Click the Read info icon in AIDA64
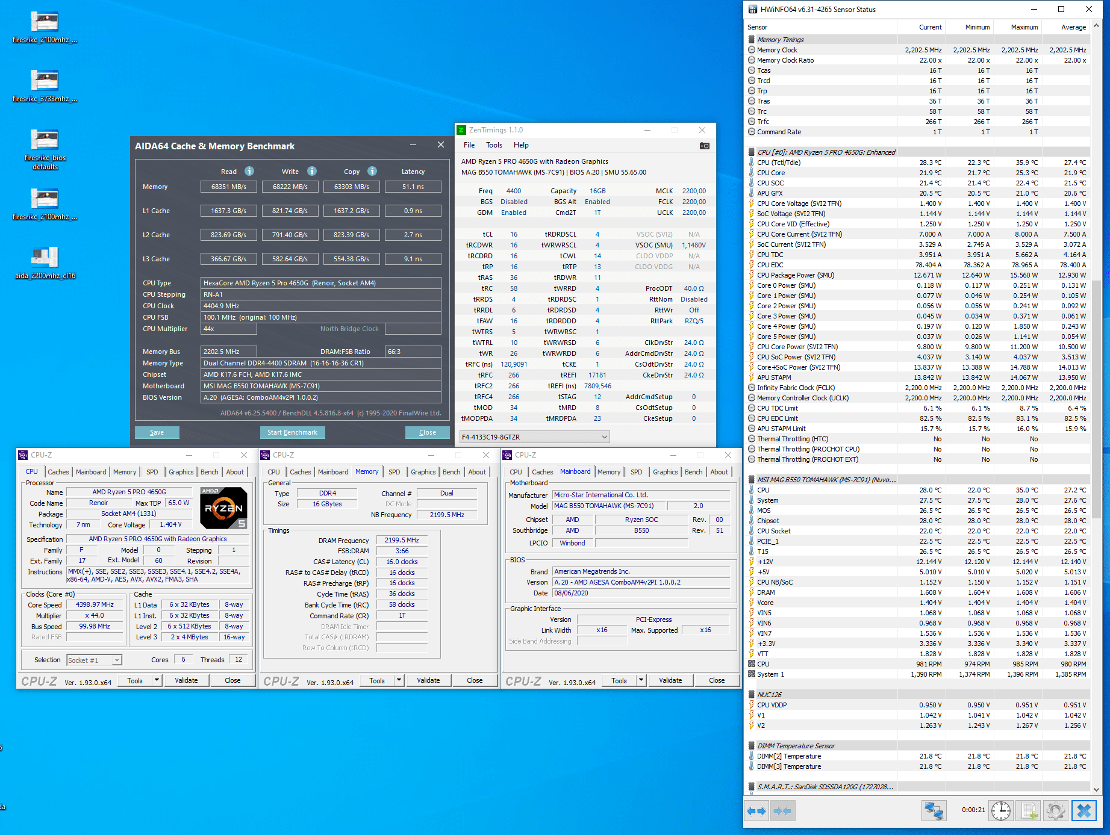 pos(249,171)
